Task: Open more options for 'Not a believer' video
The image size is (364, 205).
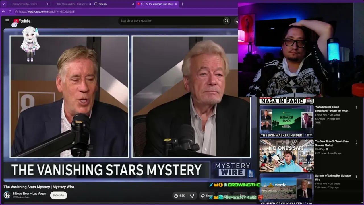Action: point(356,108)
